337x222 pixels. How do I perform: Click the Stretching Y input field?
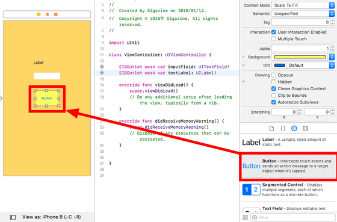318,112
